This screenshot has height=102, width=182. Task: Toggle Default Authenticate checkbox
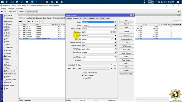tap(83, 73)
